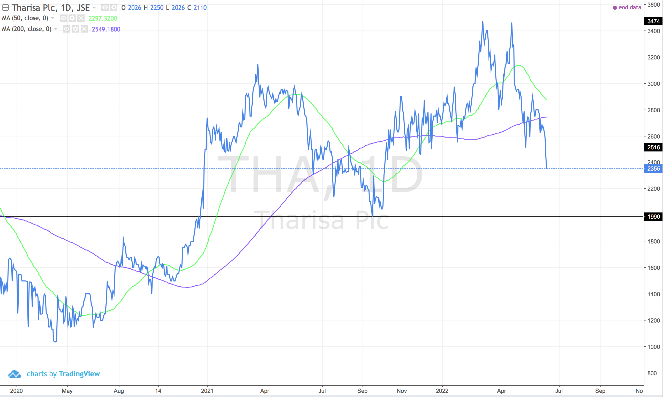Click the 1000 price scale label
Viewport: 663px width, 397px height.
[653, 347]
